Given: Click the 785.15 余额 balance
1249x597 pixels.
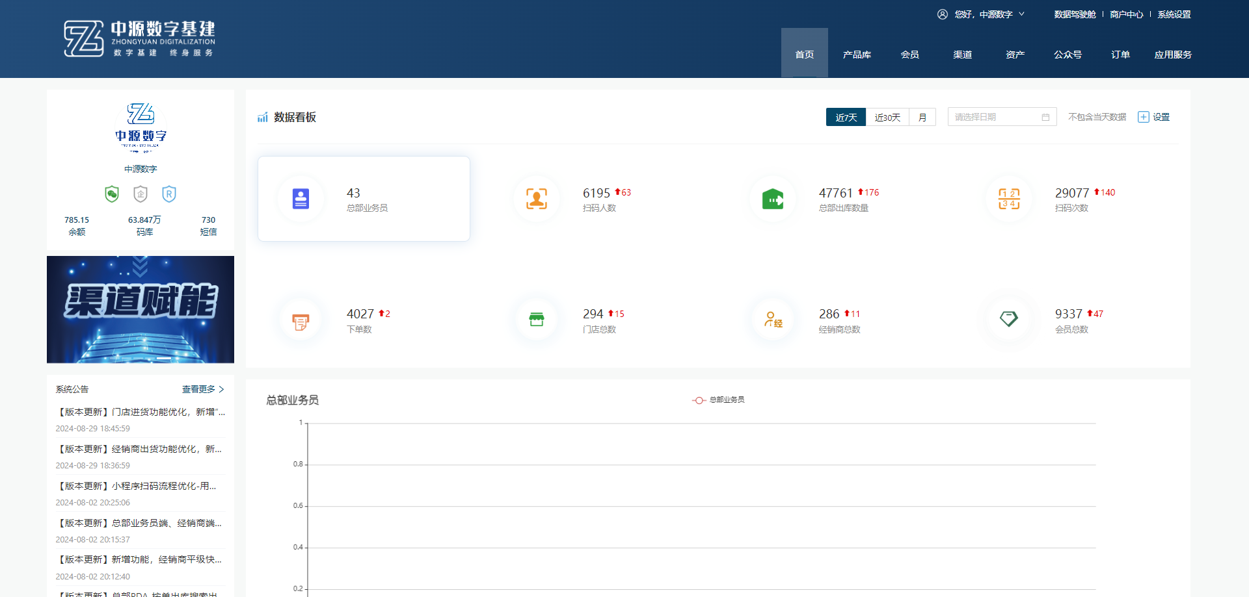Looking at the screenshot, I should pos(77,226).
